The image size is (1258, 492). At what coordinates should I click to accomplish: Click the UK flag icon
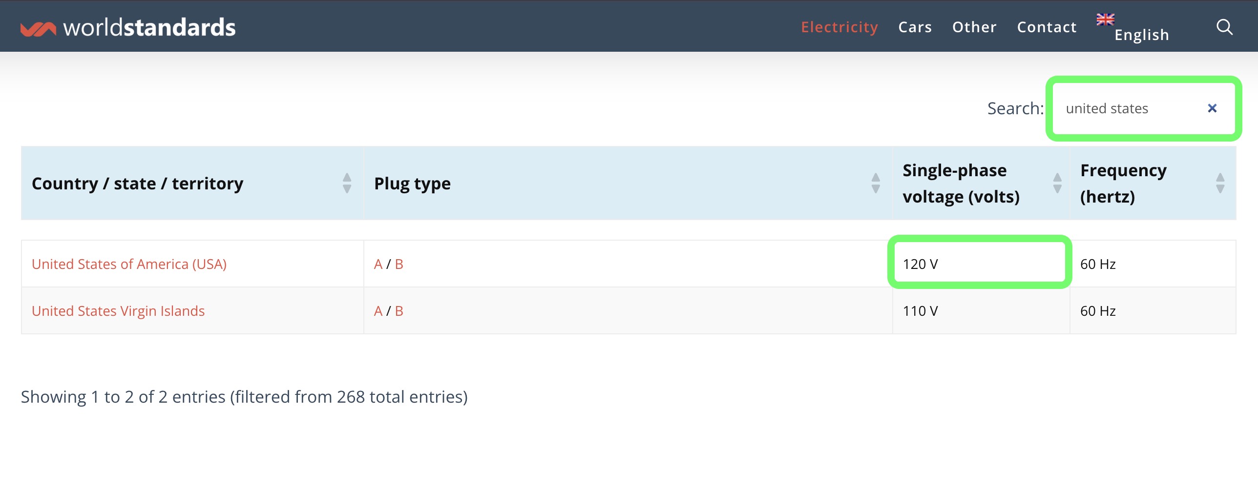[x=1105, y=20]
